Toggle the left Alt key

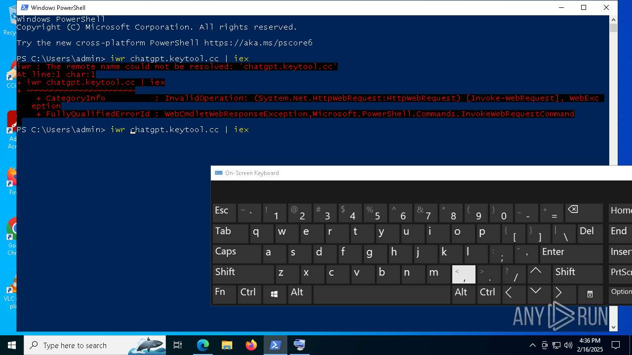click(300, 294)
